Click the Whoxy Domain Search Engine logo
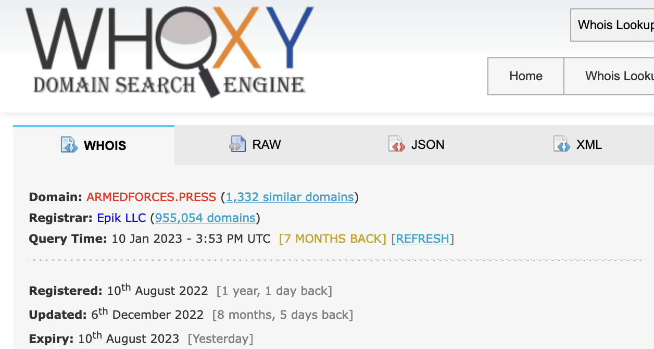The width and height of the screenshot is (654, 349). pyautogui.click(x=170, y=52)
